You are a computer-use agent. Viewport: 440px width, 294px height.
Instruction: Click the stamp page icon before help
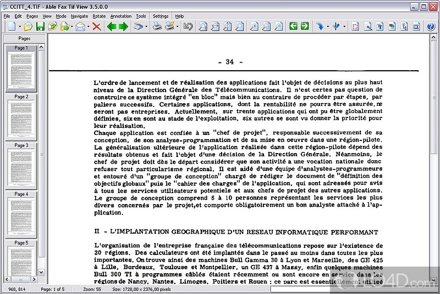pyautogui.click(x=416, y=26)
